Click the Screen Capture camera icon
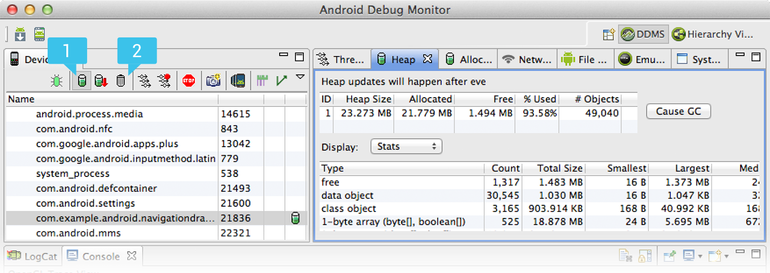Viewport: 770px width, 273px height. click(213, 81)
